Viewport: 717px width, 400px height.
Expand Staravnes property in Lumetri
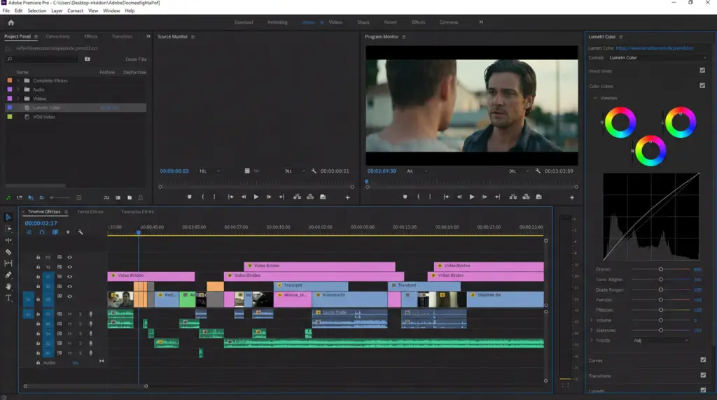click(x=591, y=330)
